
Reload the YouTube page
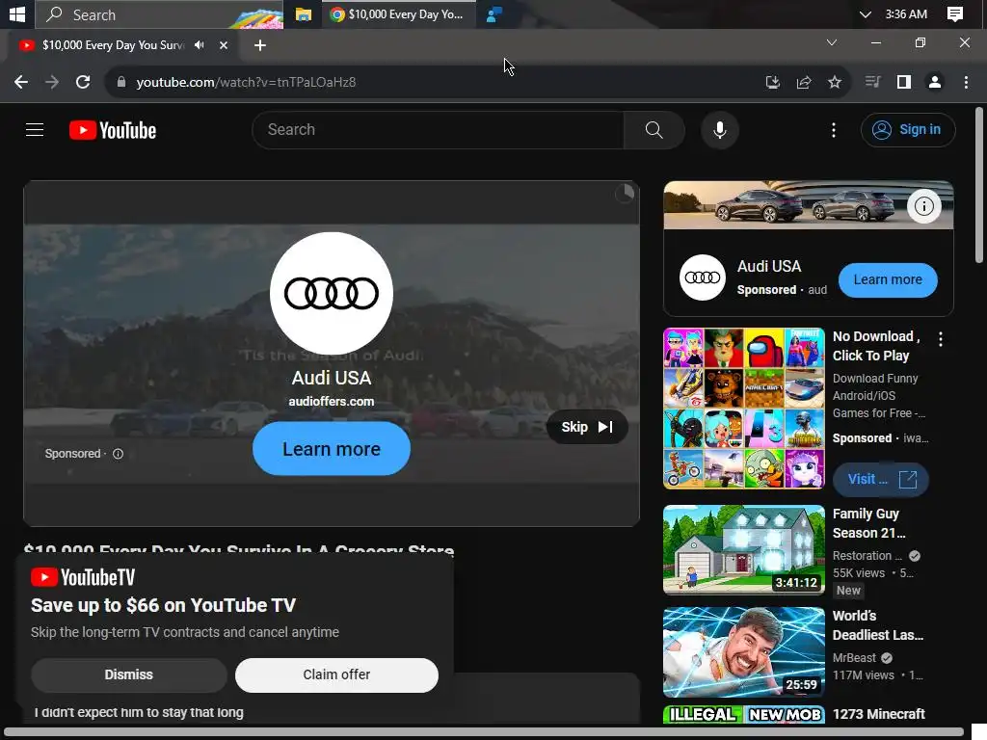click(x=83, y=83)
